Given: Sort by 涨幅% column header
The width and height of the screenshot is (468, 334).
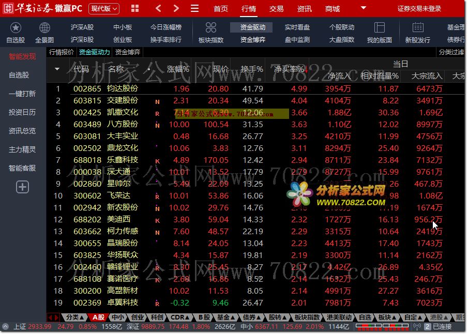Looking at the screenshot, I should (x=178, y=69).
